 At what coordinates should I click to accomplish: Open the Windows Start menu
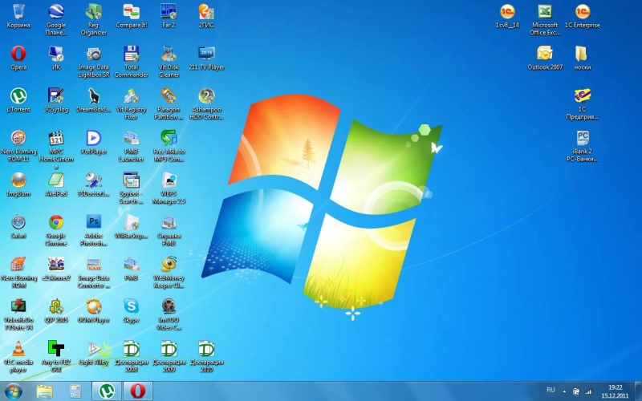15,391
